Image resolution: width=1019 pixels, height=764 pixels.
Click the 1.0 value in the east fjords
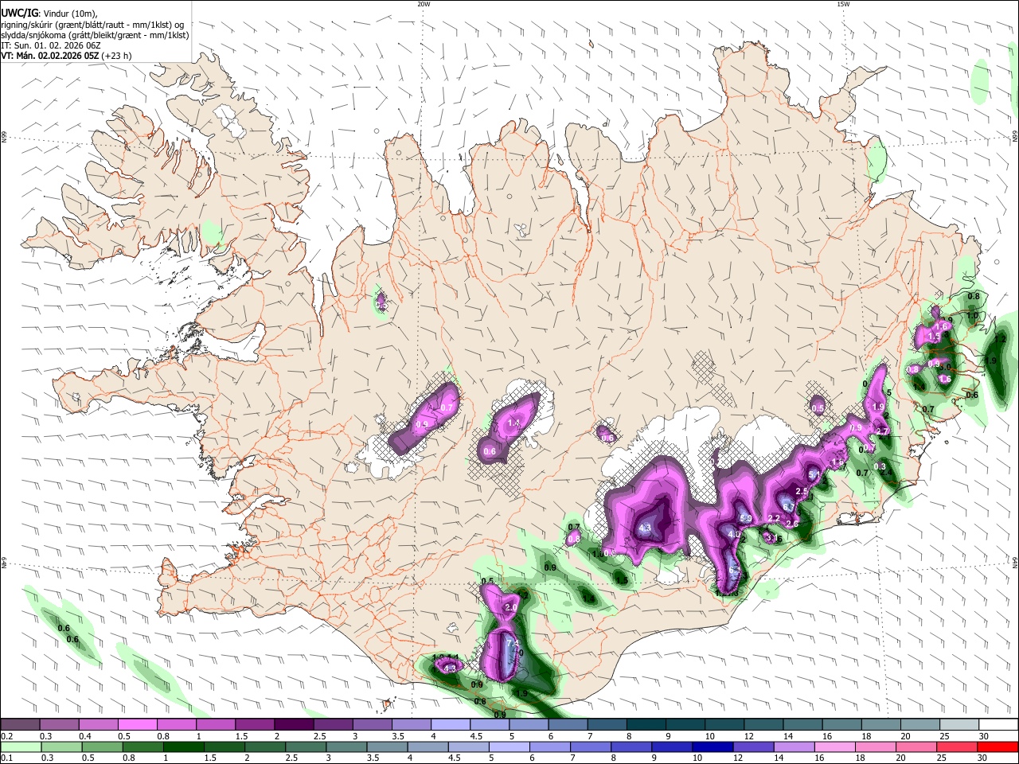point(972,315)
